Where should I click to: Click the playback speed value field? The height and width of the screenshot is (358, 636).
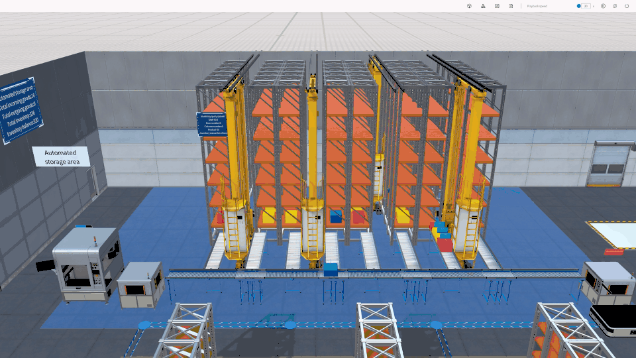586,6
